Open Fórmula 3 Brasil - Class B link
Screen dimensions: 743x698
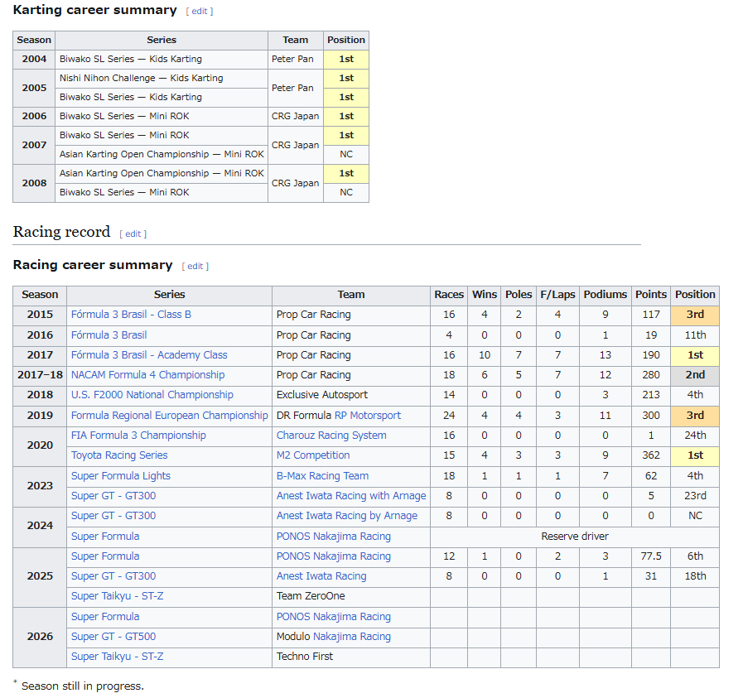(x=131, y=315)
